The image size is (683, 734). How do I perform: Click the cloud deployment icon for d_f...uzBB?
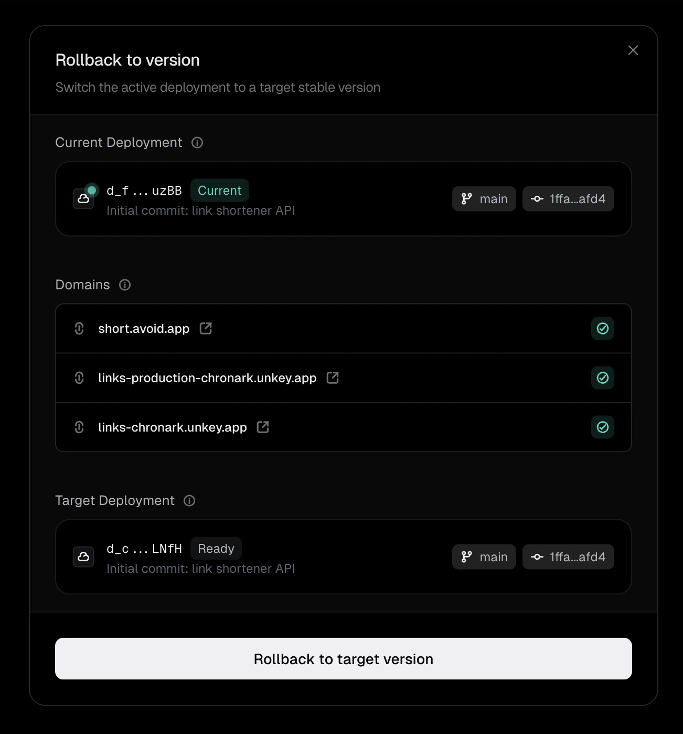point(83,198)
